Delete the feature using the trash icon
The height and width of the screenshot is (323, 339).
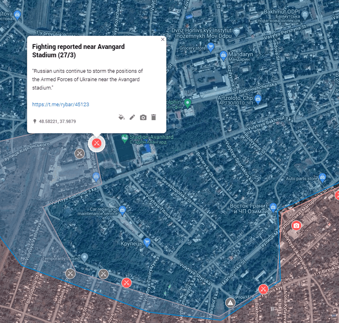click(x=154, y=117)
